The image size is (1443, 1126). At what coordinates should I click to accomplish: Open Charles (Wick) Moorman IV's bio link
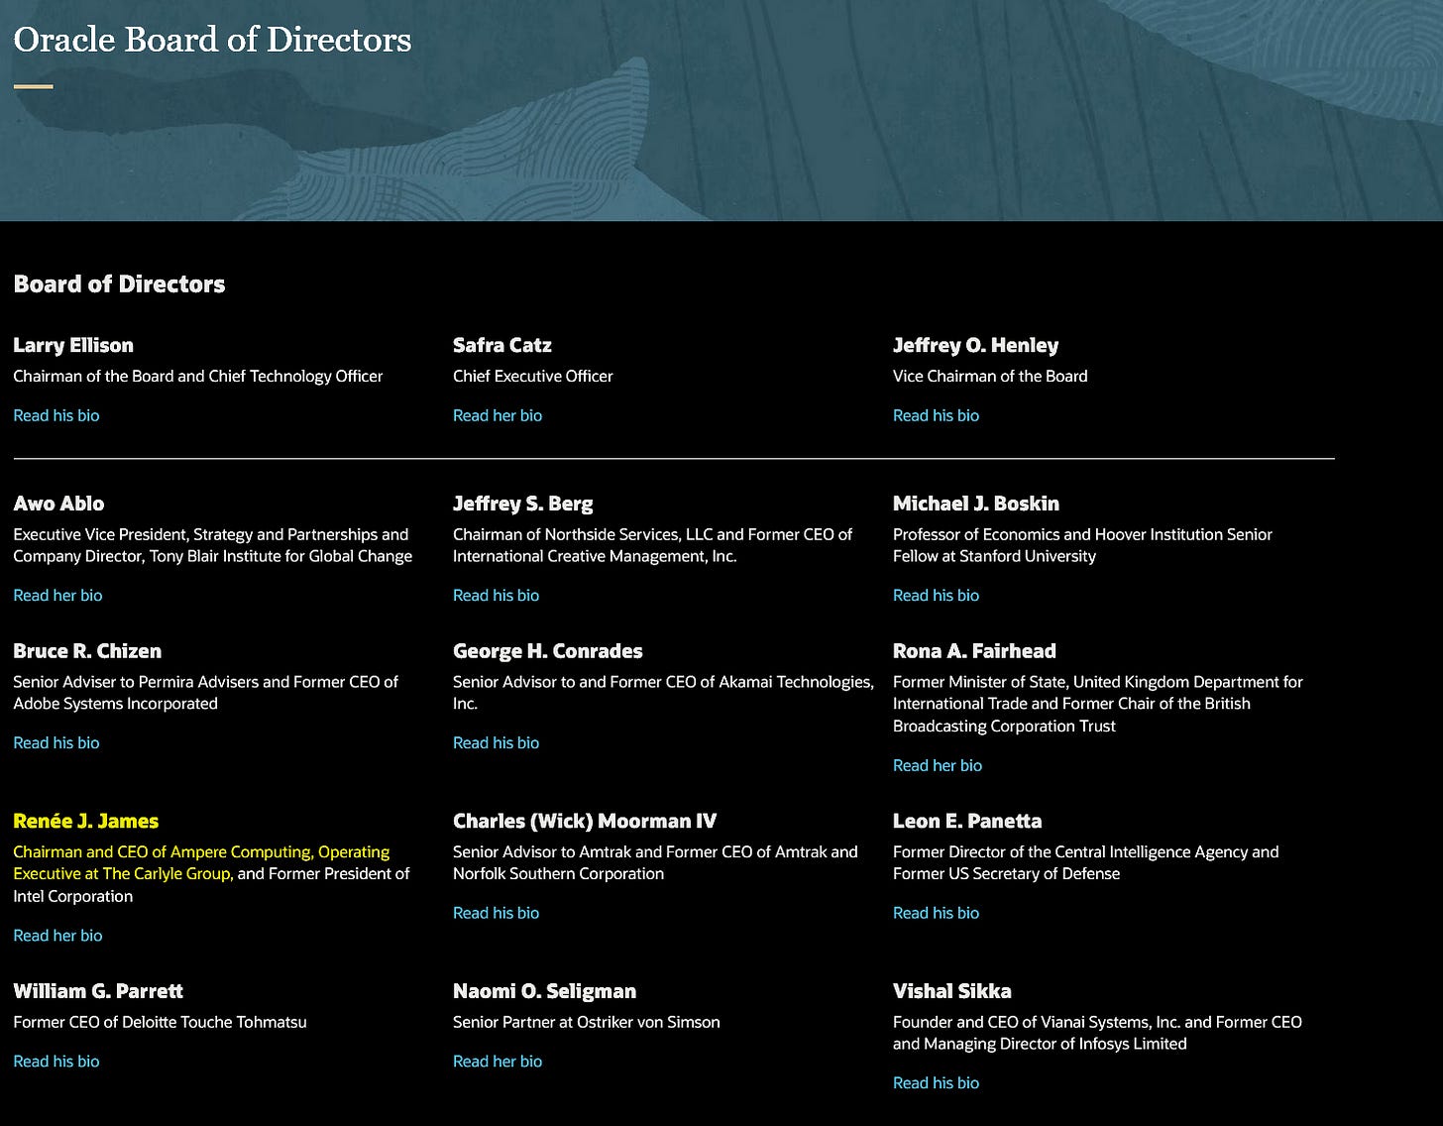point(496,913)
